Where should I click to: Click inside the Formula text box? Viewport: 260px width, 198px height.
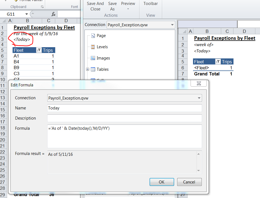[x=124, y=136]
